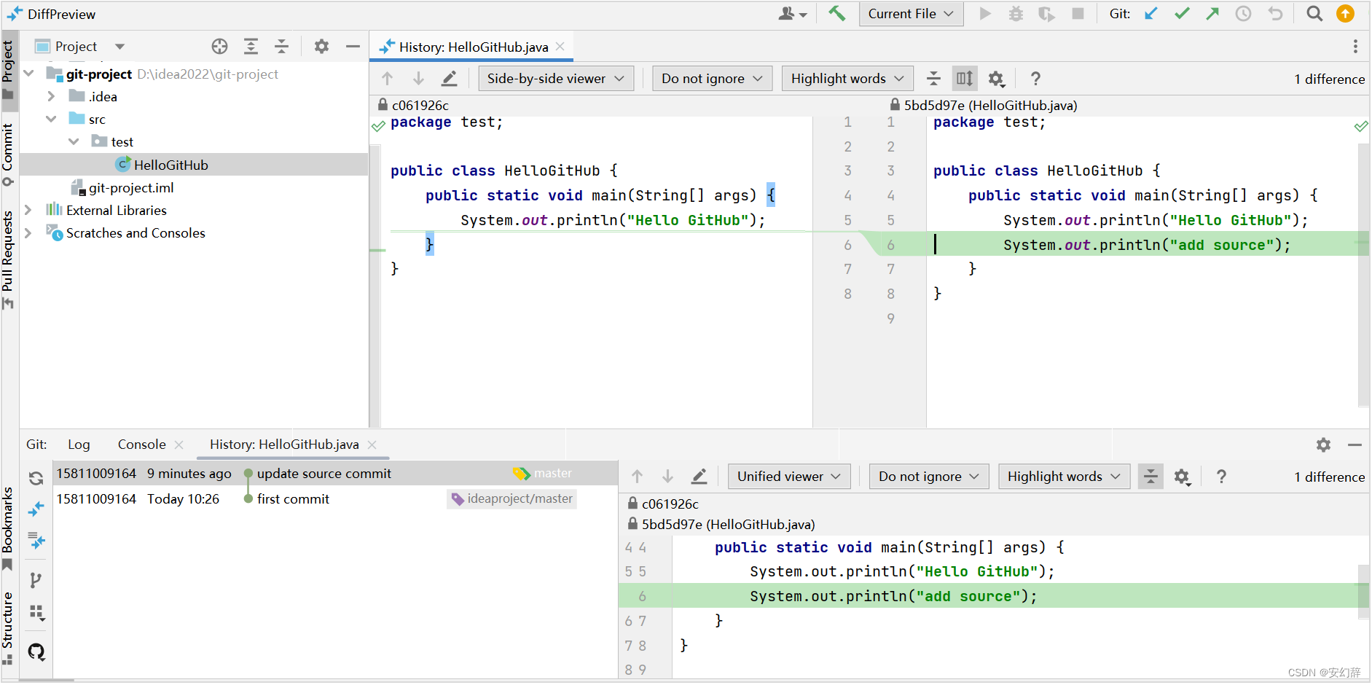The width and height of the screenshot is (1372, 685).
Task: Toggle collapse unchanged fragments in top diff
Action: click(933, 79)
